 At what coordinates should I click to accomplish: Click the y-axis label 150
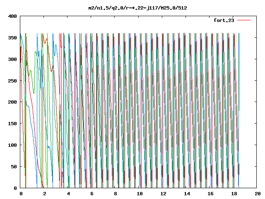[12, 124]
